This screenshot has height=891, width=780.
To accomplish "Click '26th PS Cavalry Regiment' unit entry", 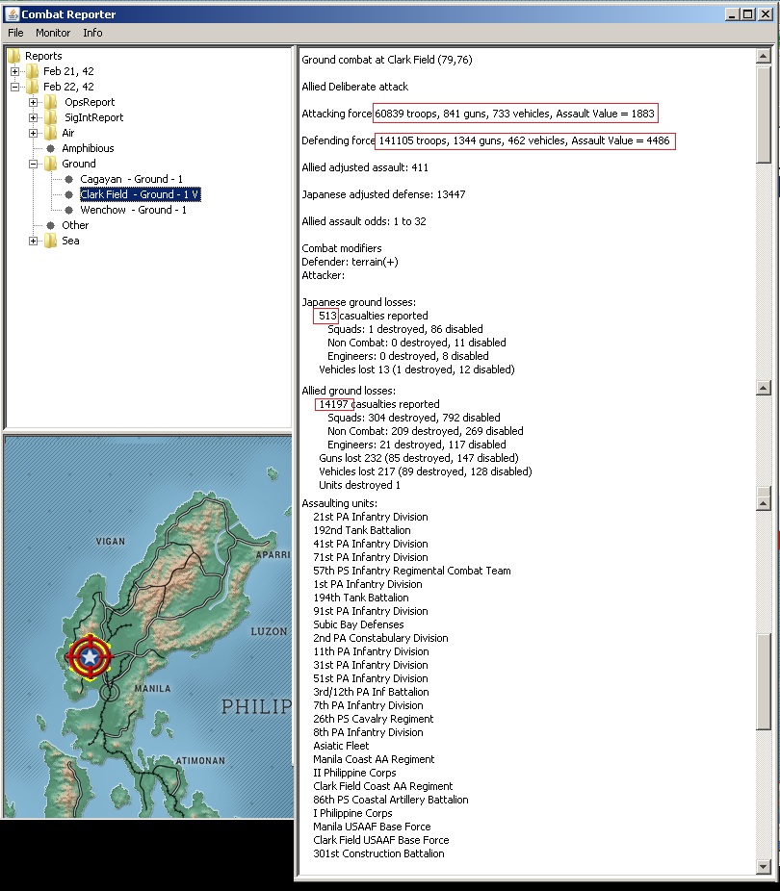I will tap(373, 719).
